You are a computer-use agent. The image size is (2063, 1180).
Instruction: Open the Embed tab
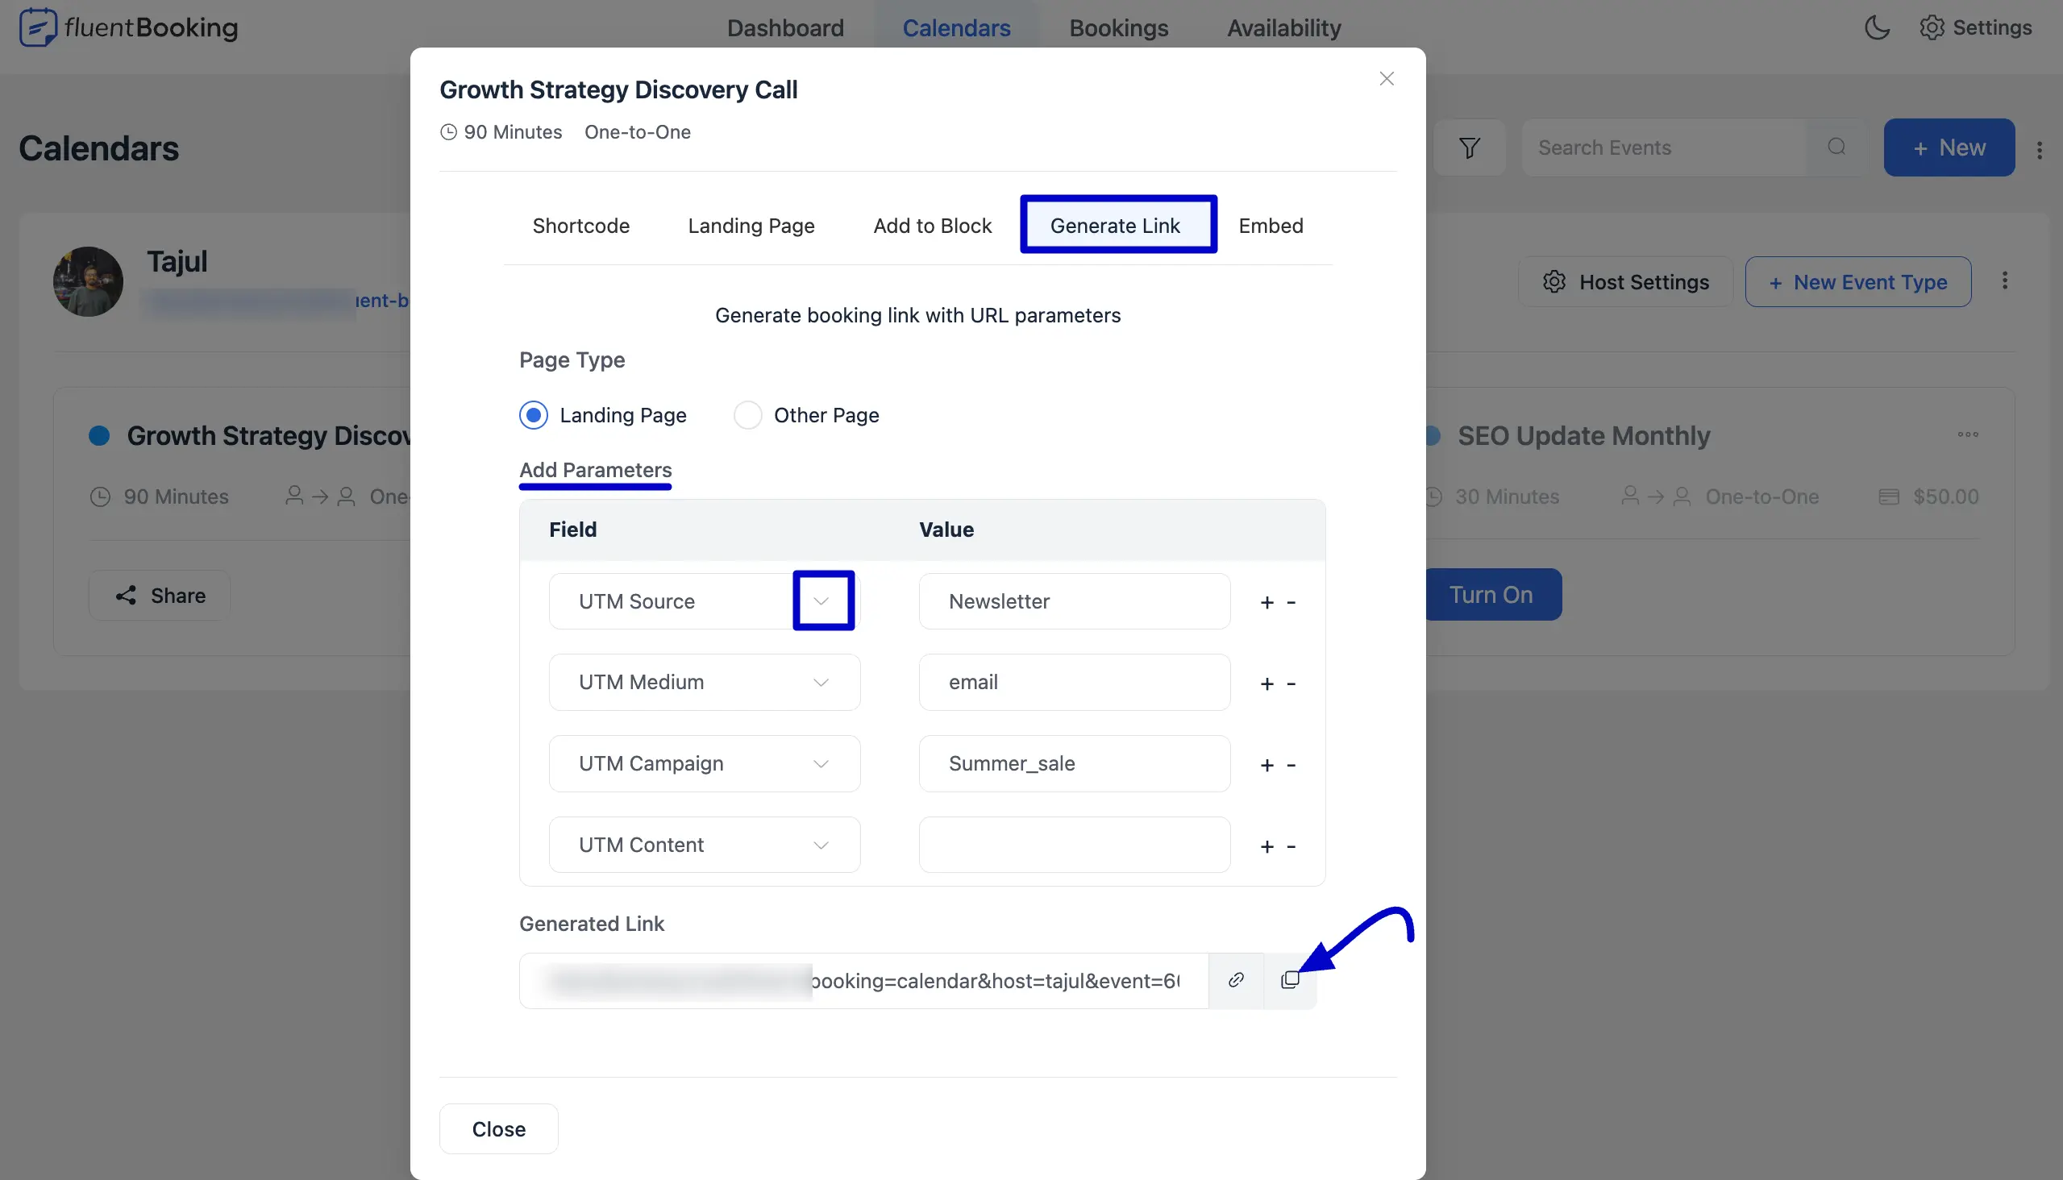1271,226
